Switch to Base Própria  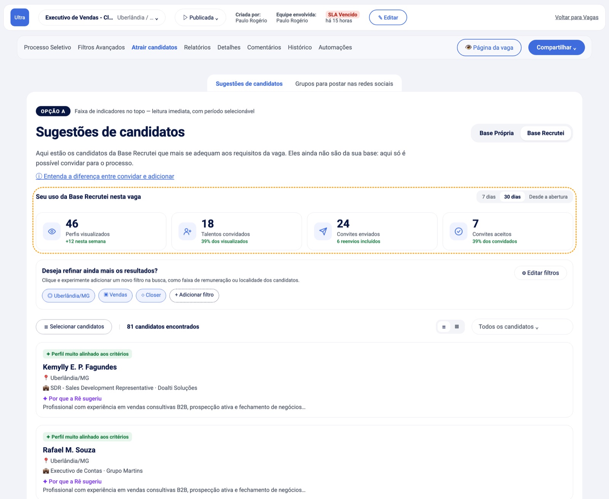coord(496,133)
